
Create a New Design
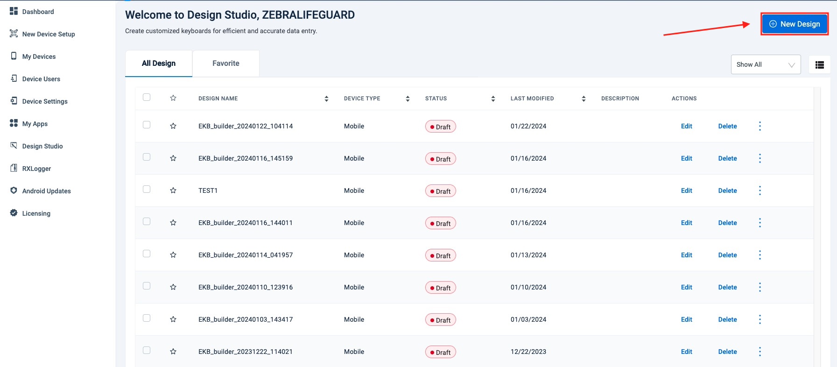click(x=795, y=24)
